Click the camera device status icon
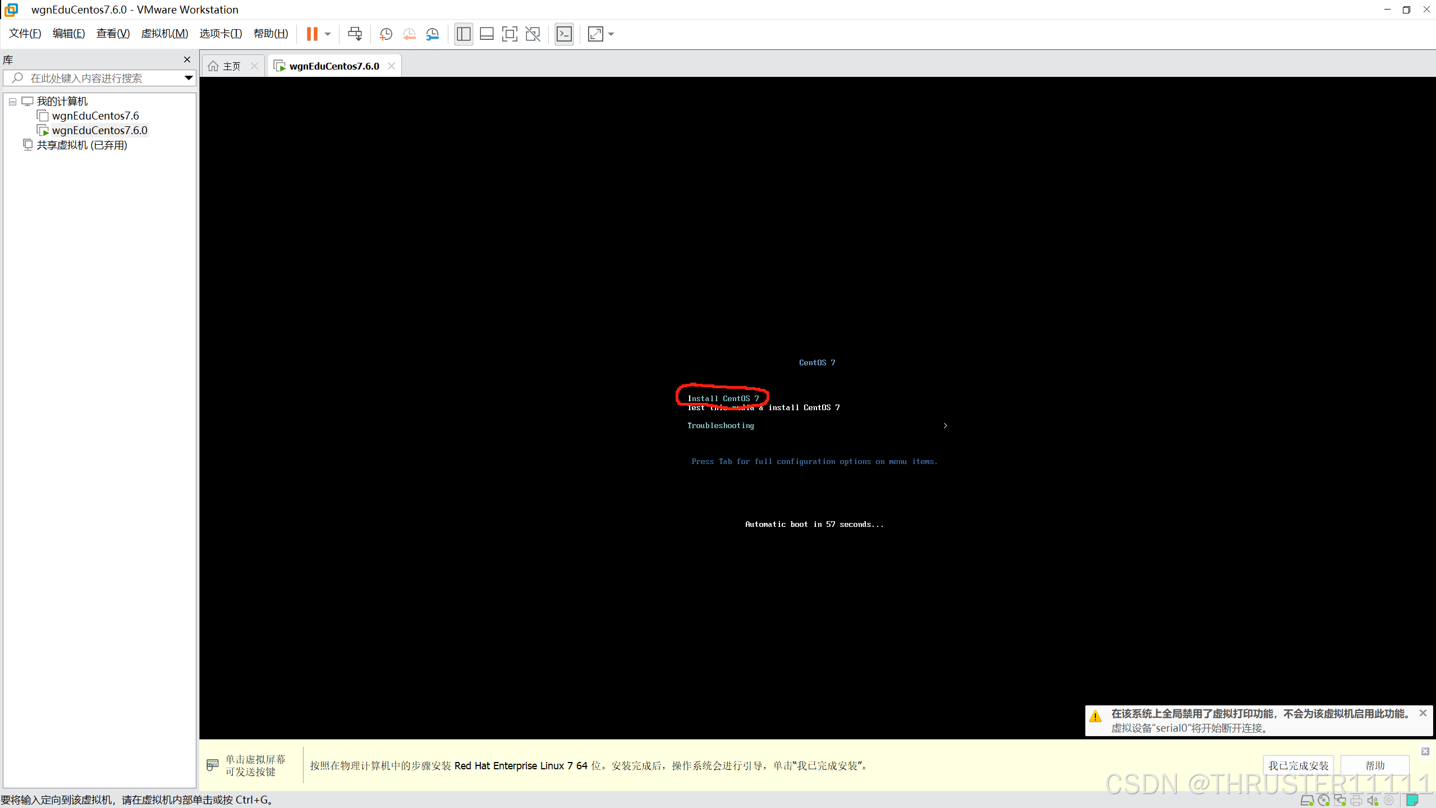This screenshot has height=808, width=1436. (1389, 801)
